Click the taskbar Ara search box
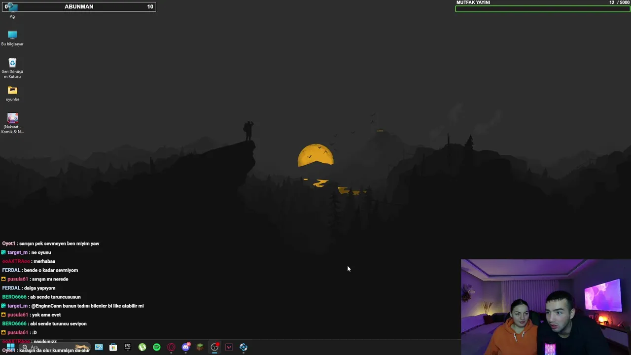The width and height of the screenshot is (631, 355). [x=54, y=347]
